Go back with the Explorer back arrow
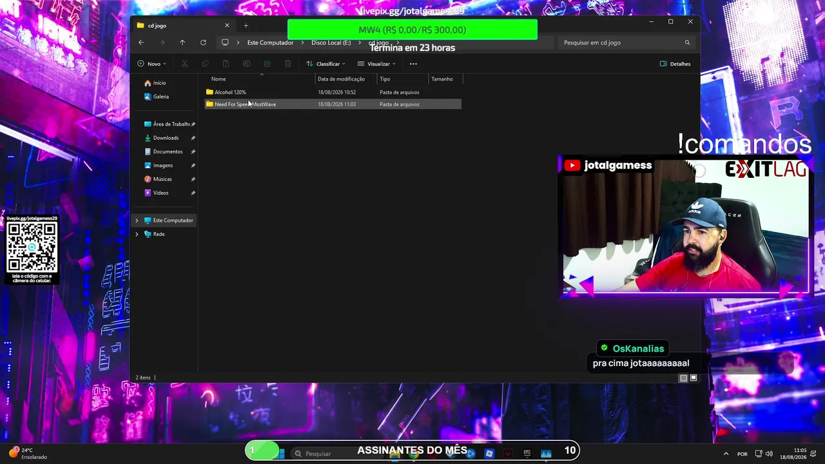Image resolution: width=825 pixels, height=464 pixels. coord(141,43)
